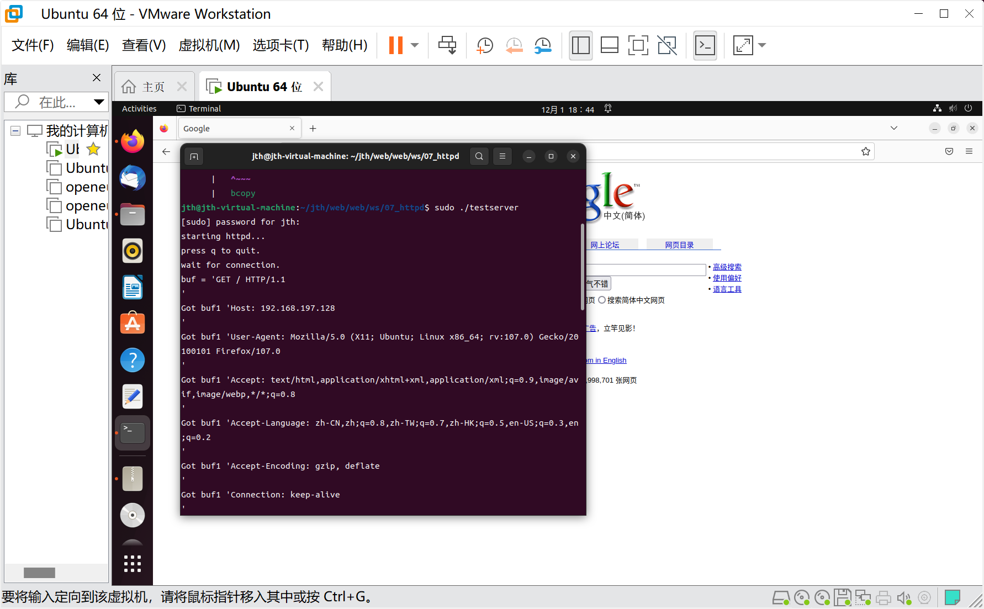This screenshot has height=609, width=984.
Task: Launch Rhythmbox from the dock
Action: pyautogui.click(x=133, y=251)
